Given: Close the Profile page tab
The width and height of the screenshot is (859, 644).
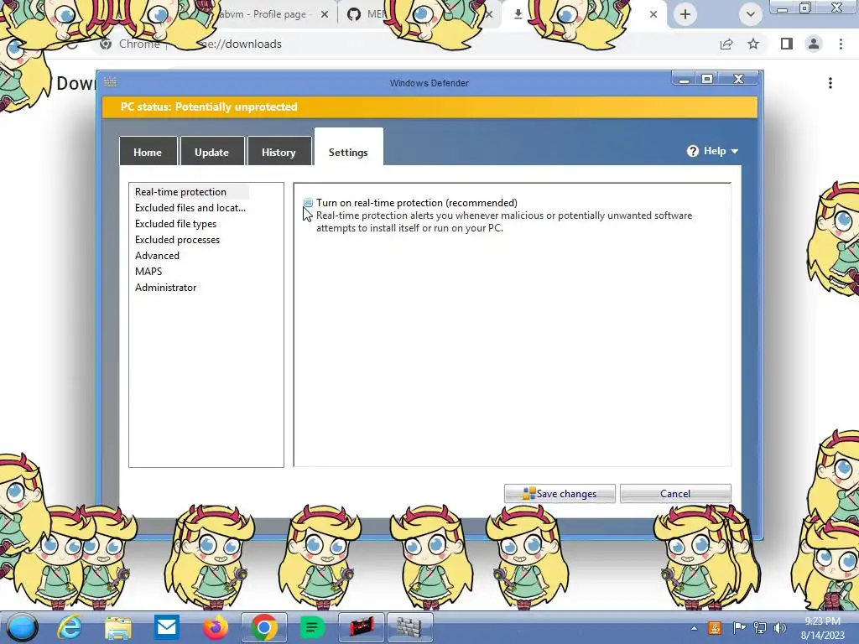Looking at the screenshot, I should (325, 14).
